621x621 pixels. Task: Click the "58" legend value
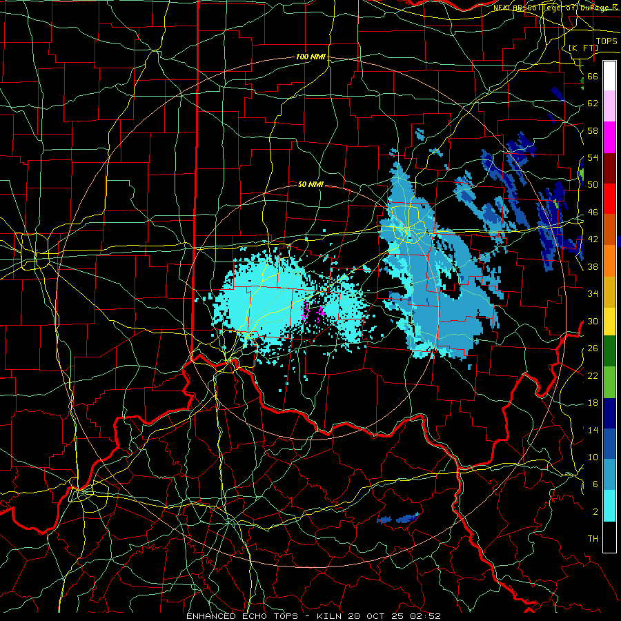pyautogui.click(x=593, y=130)
